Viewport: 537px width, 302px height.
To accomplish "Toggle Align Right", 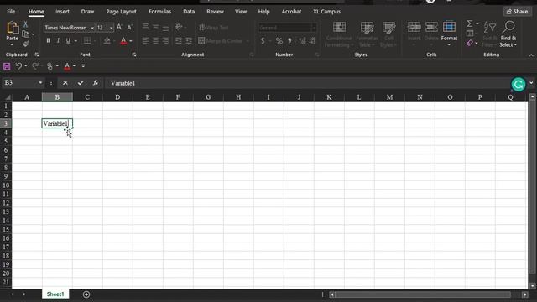I will [165, 41].
